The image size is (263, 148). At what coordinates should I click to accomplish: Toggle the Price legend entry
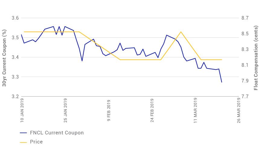click(36, 142)
